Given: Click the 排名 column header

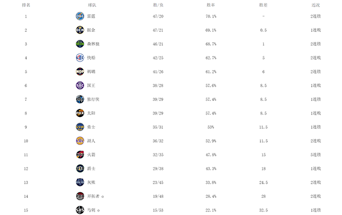Looking at the screenshot, I should click(x=26, y=5).
